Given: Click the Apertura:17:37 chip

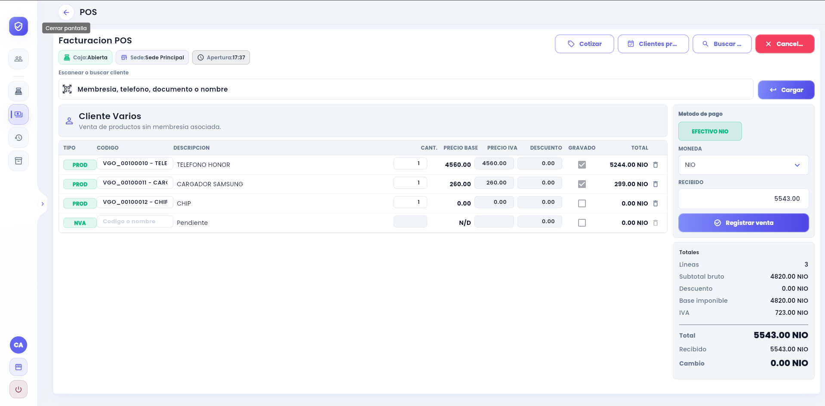Looking at the screenshot, I should (x=221, y=58).
